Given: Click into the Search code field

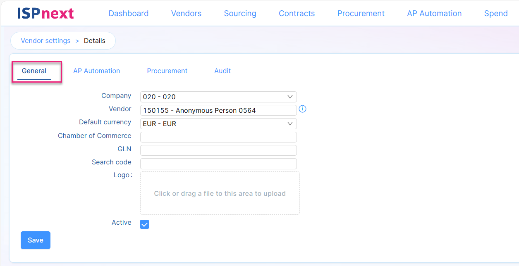Looking at the screenshot, I should click(218, 164).
